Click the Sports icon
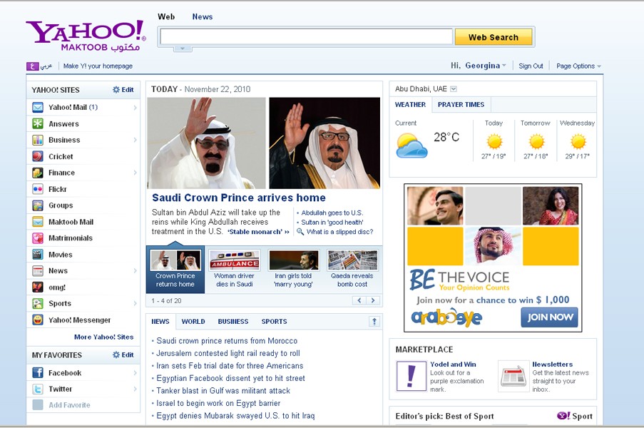The height and width of the screenshot is (428, 644). 38,304
